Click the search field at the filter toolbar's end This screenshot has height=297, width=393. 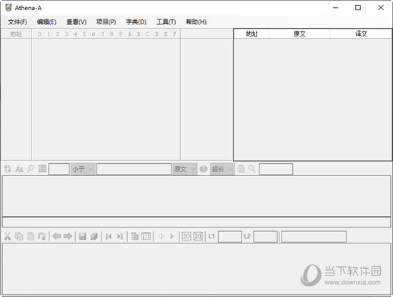(276, 169)
